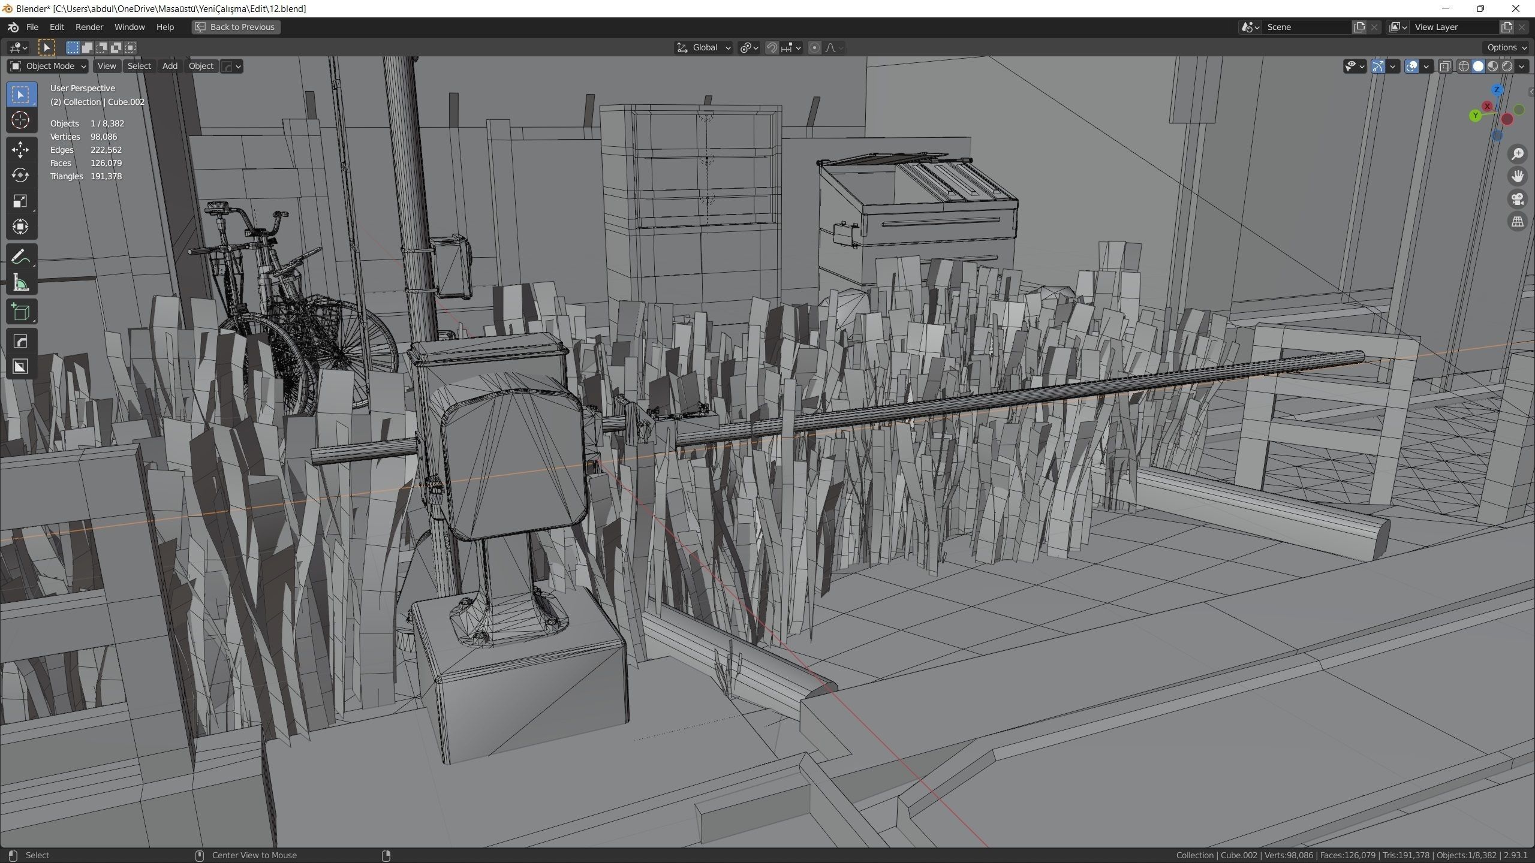
Task: Choose the Move tool
Action: (20, 149)
